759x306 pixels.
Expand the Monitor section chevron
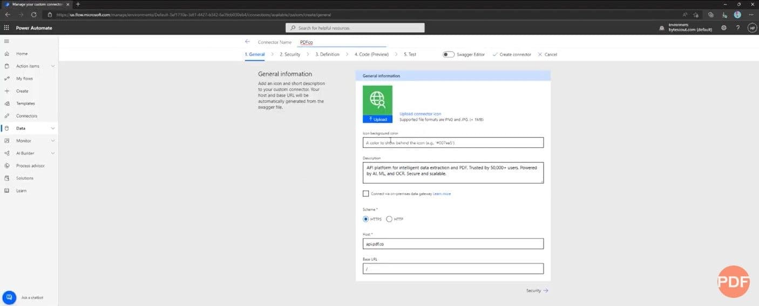click(52, 141)
